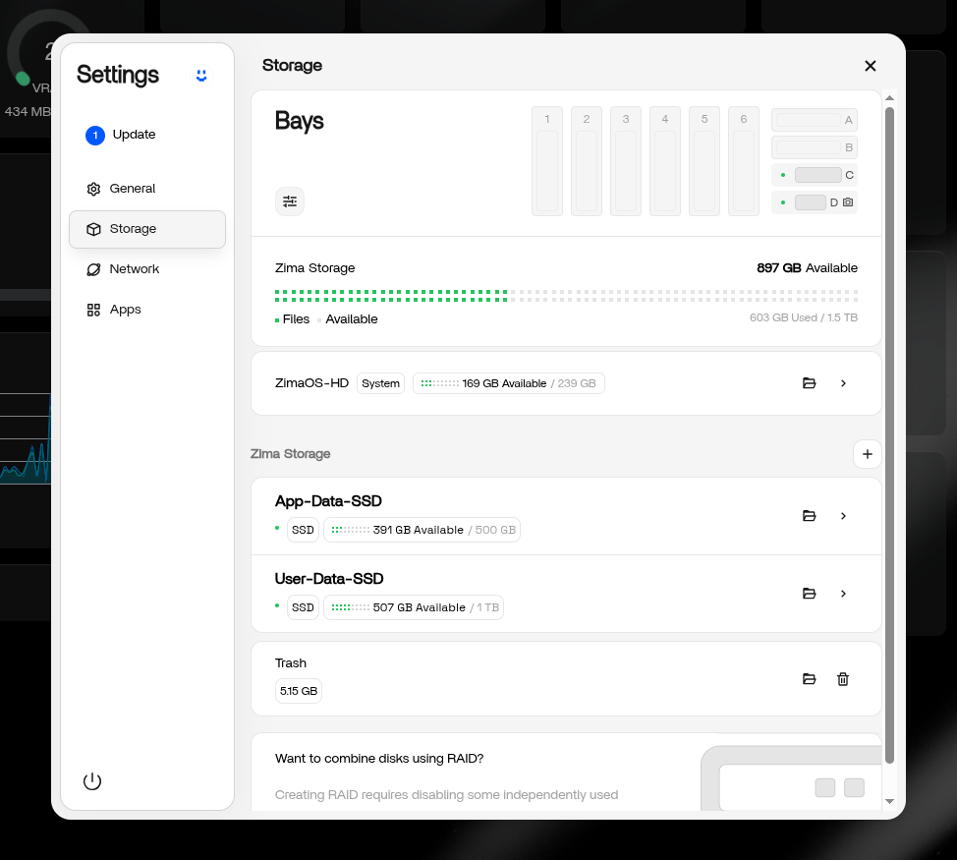Close the Settings dialog
Image resolution: width=957 pixels, height=860 pixels.
[871, 66]
